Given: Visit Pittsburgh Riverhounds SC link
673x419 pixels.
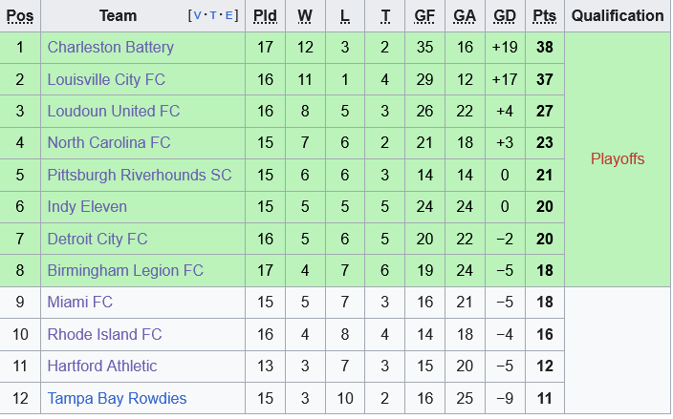Looking at the screenshot, I should tap(140, 176).
